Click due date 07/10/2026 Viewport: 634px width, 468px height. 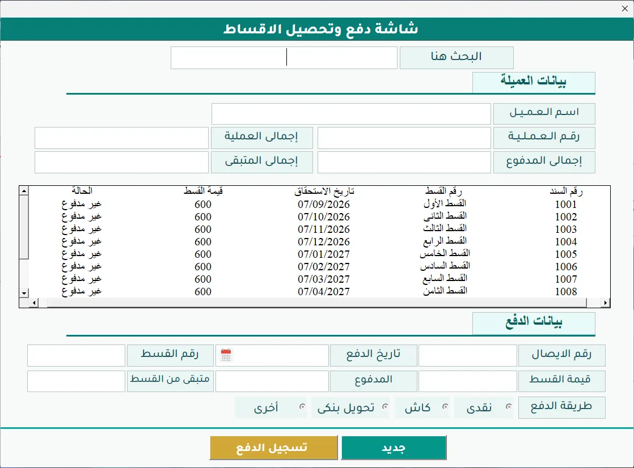(324, 217)
